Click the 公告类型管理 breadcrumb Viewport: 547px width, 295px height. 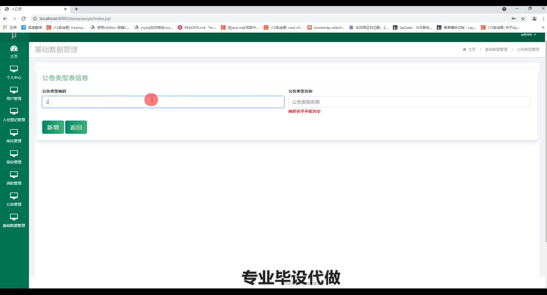[x=528, y=49]
